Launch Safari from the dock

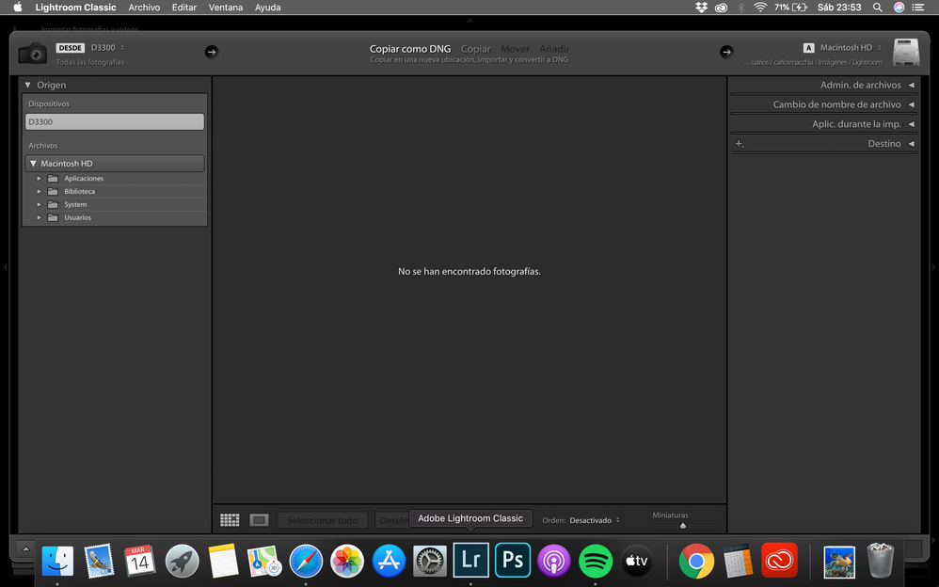coord(306,562)
